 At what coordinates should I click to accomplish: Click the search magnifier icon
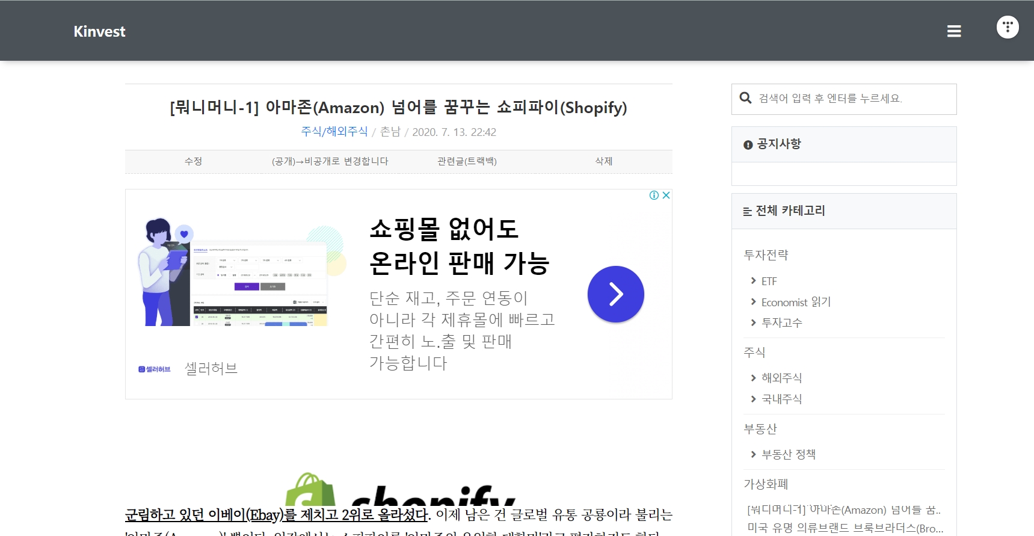pyautogui.click(x=745, y=98)
